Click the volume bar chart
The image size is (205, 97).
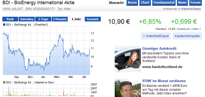point(46,90)
